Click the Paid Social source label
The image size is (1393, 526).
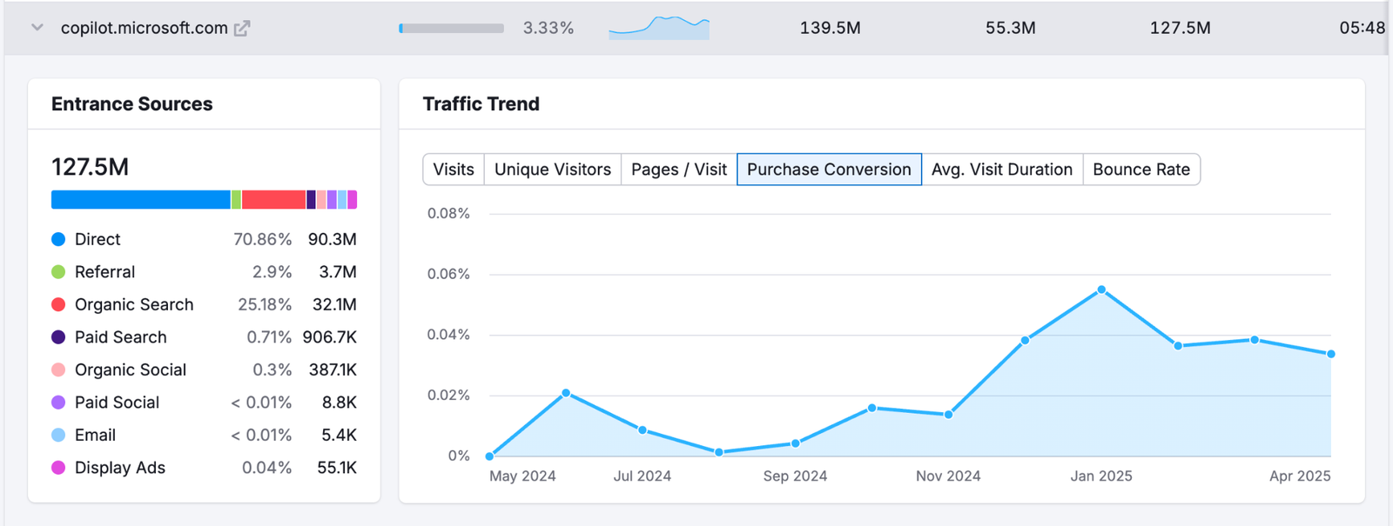tap(117, 403)
